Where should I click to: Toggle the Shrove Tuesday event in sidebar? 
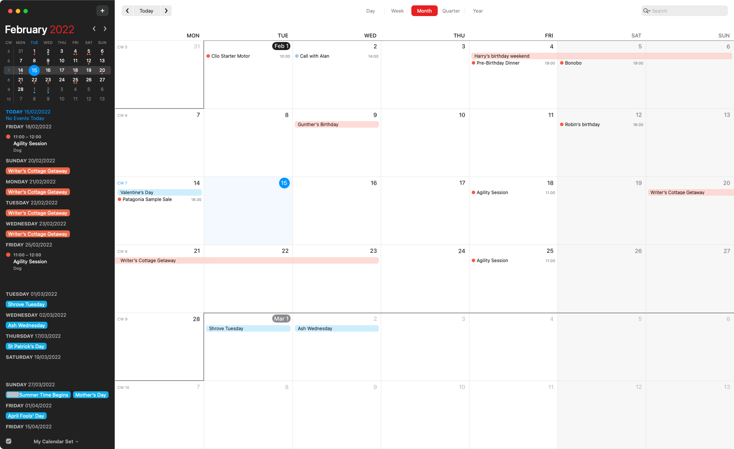pos(26,304)
